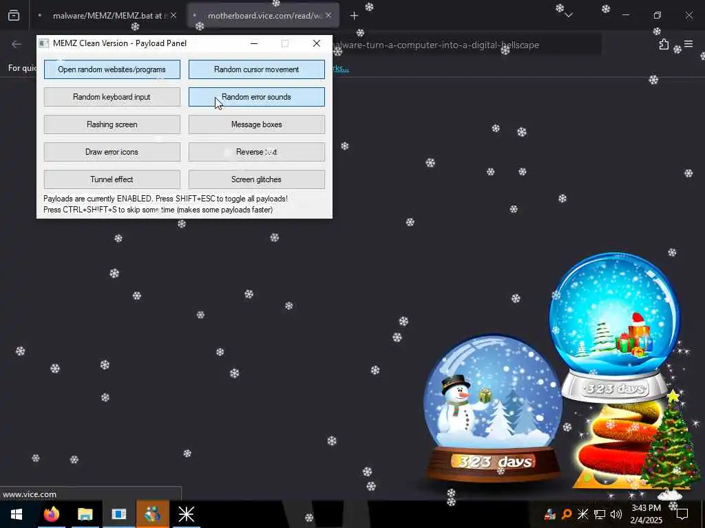
Task: Open the browser extensions menu
Action: [x=664, y=44]
